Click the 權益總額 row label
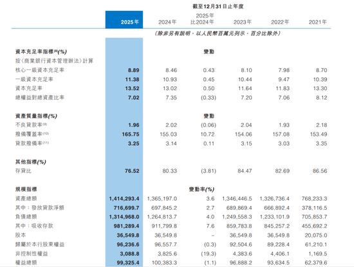Viewport: 354px width, 267px height. tap(26, 262)
